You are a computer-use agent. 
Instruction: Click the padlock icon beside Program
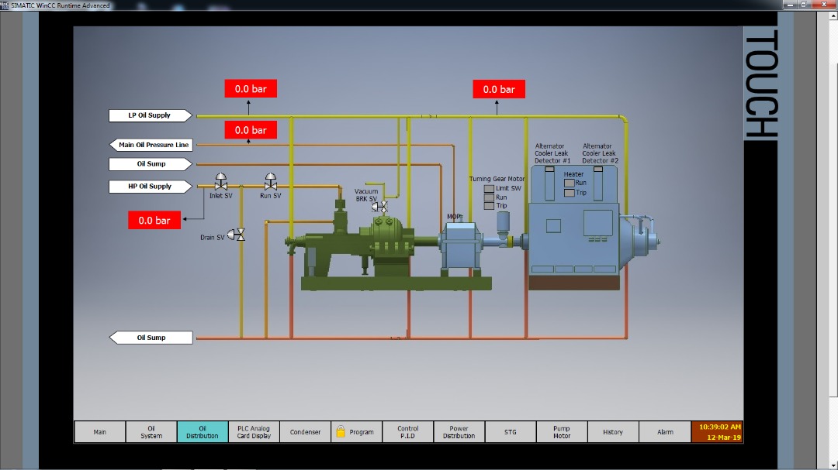(341, 431)
